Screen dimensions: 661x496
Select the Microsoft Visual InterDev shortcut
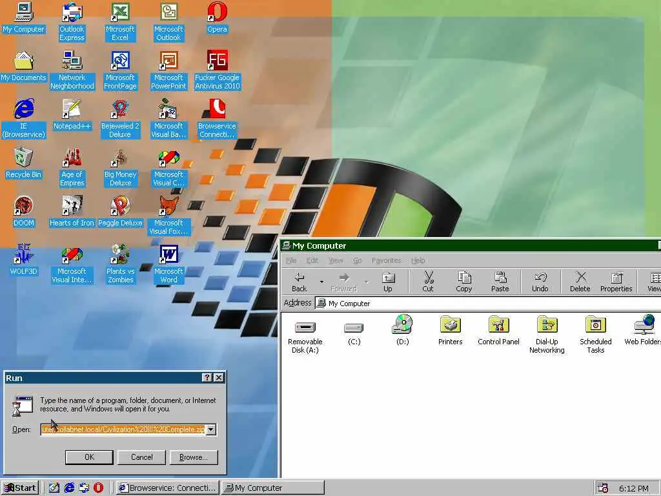click(x=72, y=264)
